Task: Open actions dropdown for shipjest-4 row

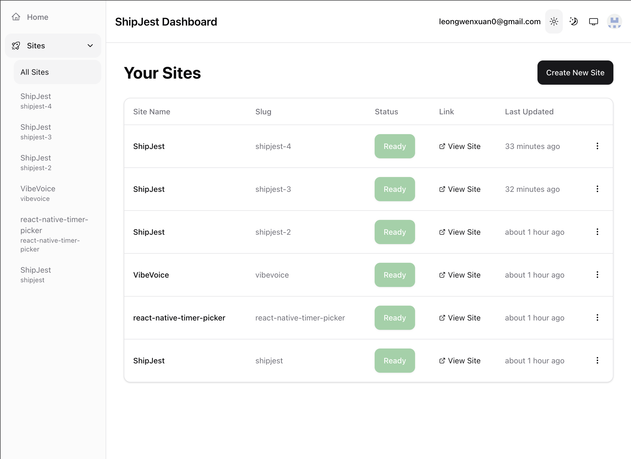Action: (x=597, y=146)
